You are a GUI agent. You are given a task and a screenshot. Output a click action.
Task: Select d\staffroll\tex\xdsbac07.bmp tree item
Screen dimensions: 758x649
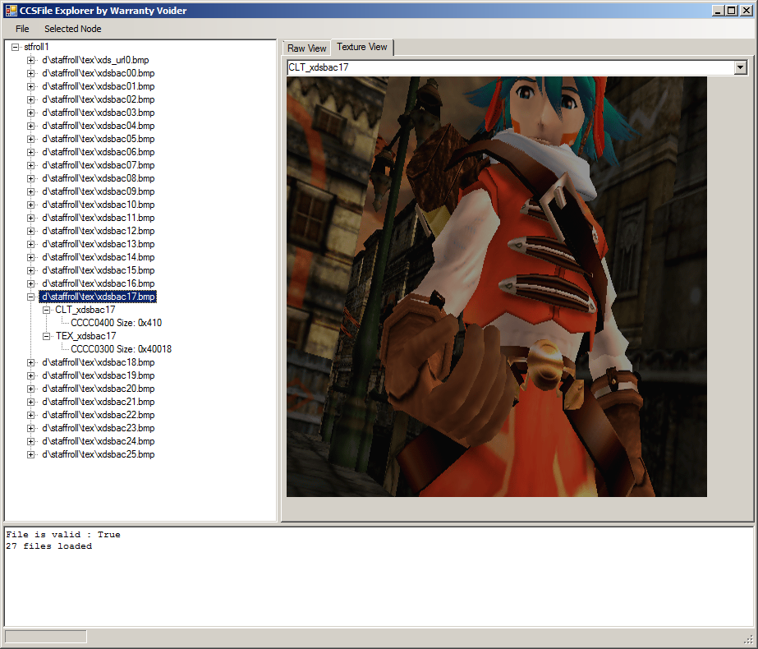(x=98, y=165)
